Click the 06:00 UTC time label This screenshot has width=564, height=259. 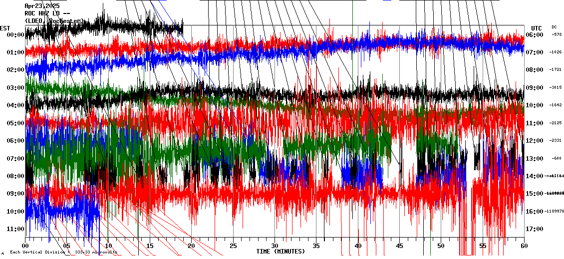pyautogui.click(x=535, y=35)
